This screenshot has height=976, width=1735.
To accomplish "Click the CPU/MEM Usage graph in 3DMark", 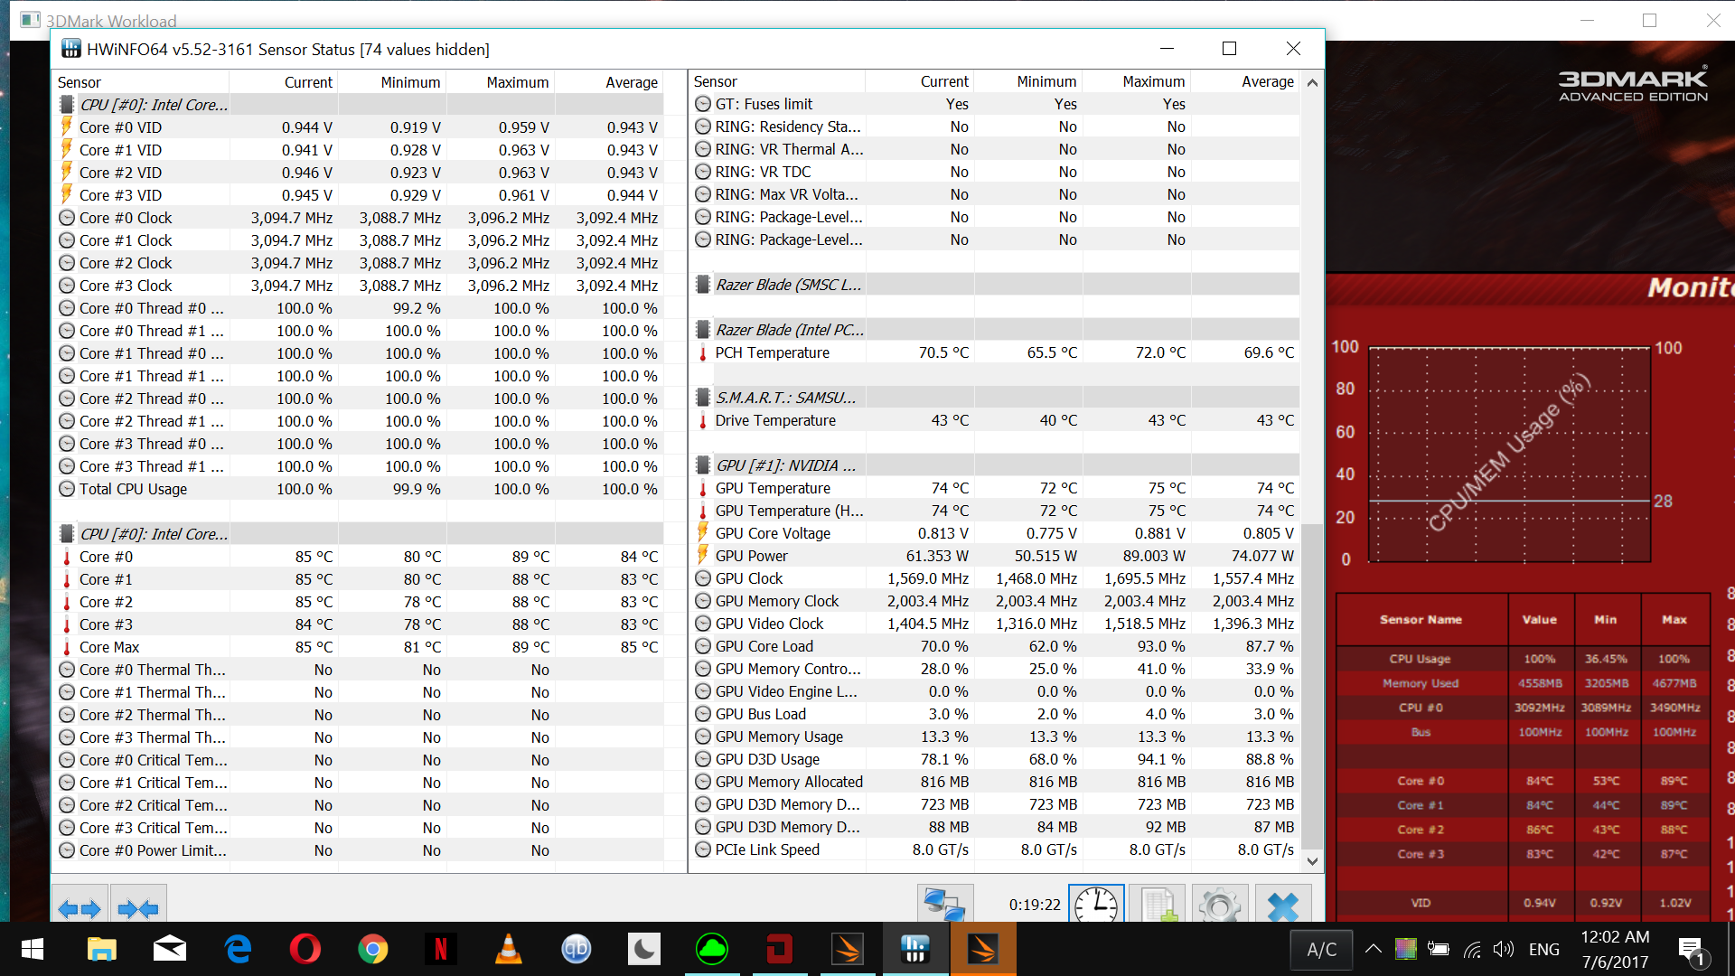I will (x=1510, y=455).
